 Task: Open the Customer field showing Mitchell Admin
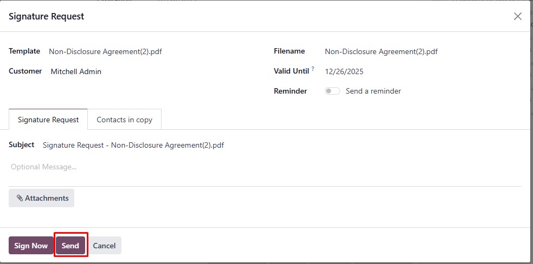click(156, 71)
